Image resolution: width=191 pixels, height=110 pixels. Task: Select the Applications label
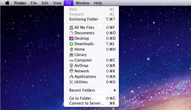(85, 77)
